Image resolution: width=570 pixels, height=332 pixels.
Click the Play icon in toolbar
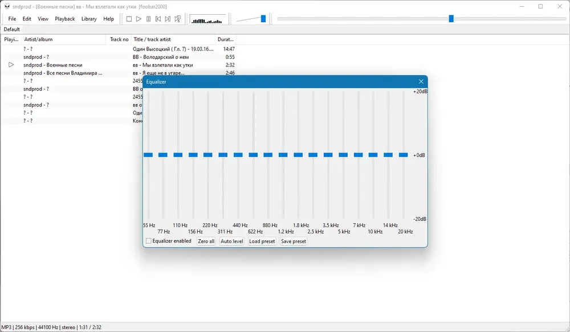pyautogui.click(x=139, y=19)
